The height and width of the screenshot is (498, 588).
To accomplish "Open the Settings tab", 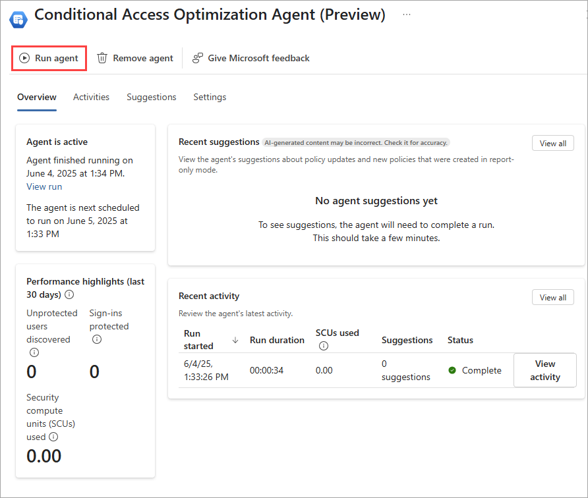I will tap(210, 97).
